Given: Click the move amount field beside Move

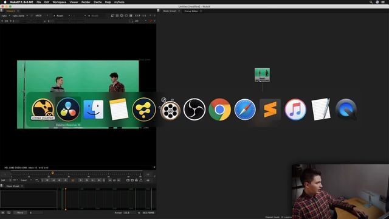Looking at the screenshot, I should [35, 213].
